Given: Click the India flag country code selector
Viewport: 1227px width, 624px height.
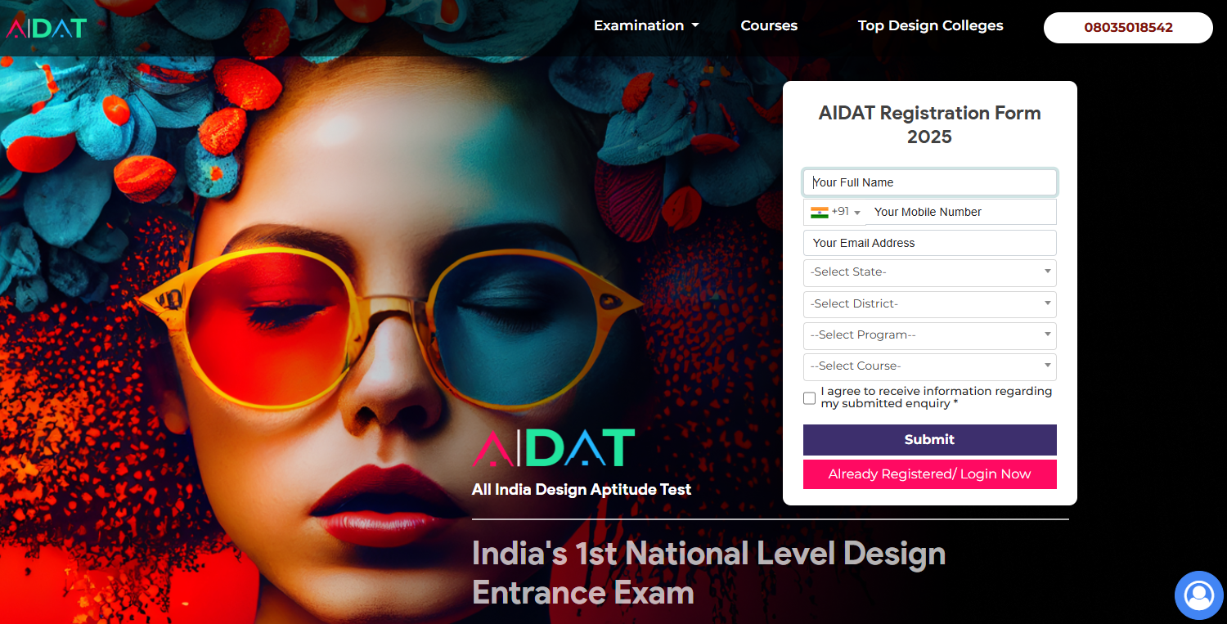Looking at the screenshot, I should pyautogui.click(x=835, y=212).
